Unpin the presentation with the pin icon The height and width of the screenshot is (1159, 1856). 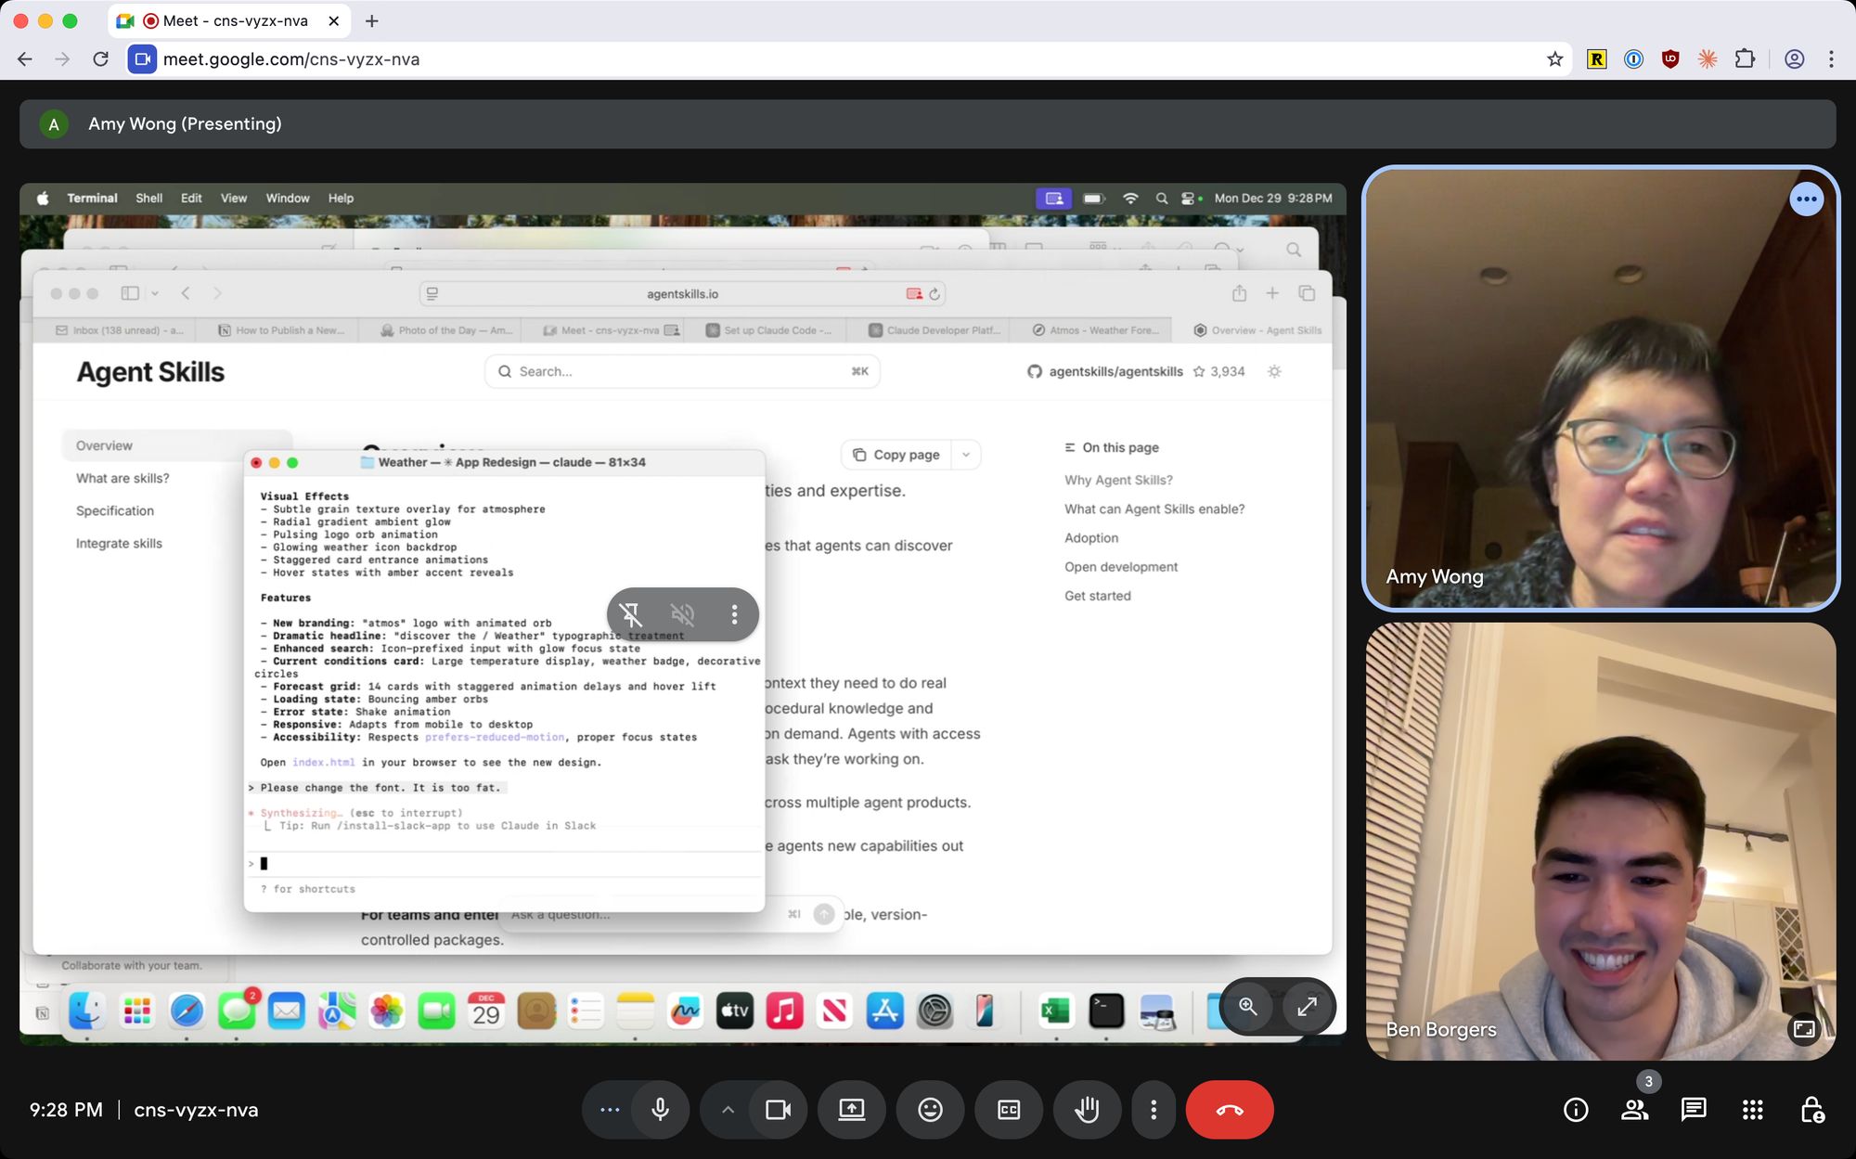pyautogui.click(x=631, y=614)
